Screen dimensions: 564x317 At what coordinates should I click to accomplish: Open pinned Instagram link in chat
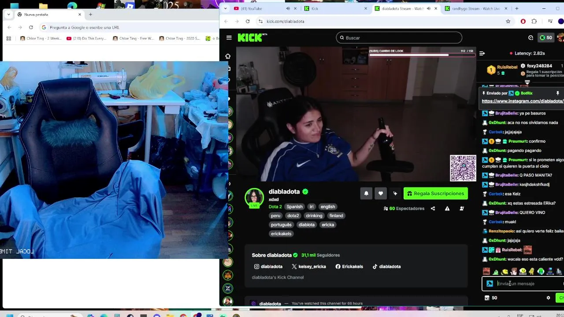(523, 101)
